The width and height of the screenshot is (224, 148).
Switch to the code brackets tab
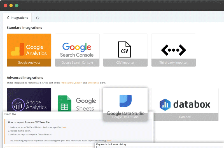[x=38, y=18]
